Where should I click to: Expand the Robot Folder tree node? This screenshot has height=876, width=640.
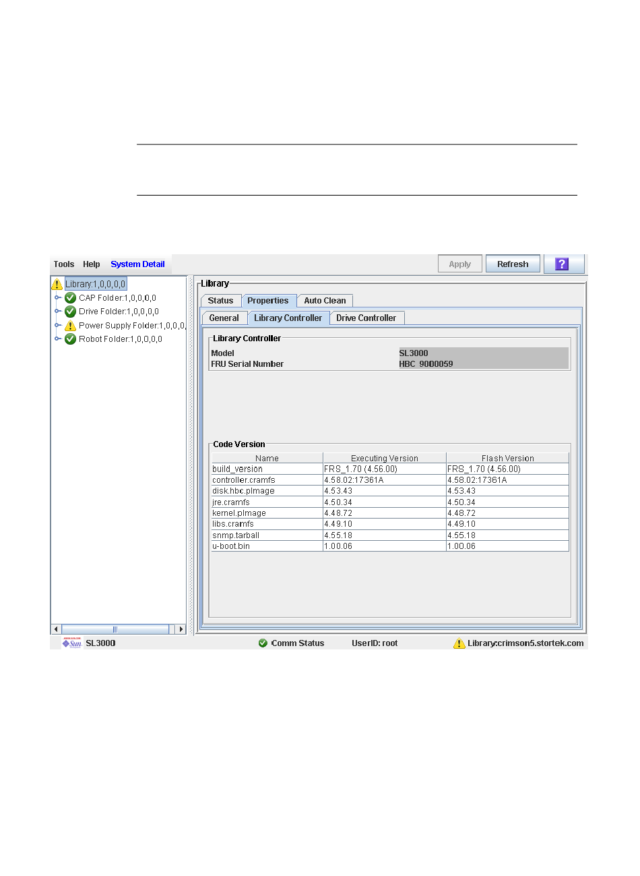[x=58, y=339]
